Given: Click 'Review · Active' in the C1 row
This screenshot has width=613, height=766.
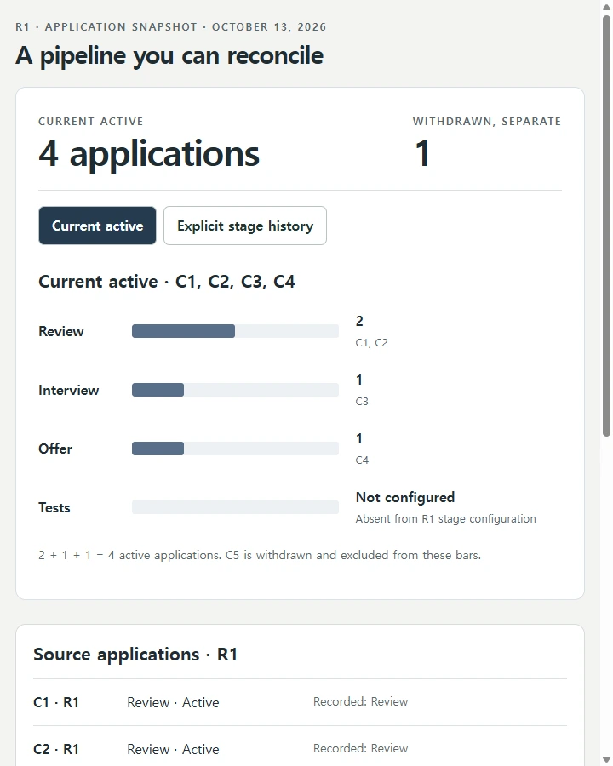Looking at the screenshot, I should click(173, 702).
